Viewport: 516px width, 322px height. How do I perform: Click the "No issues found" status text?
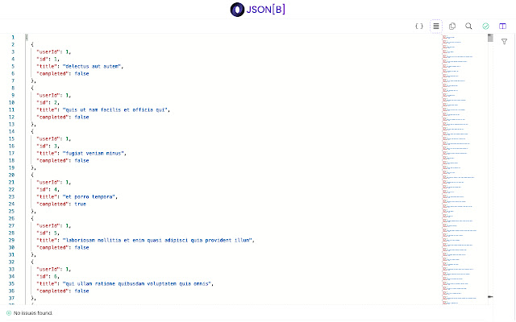[33, 313]
